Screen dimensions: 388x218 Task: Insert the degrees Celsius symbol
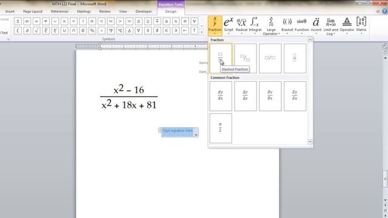(x=120, y=31)
